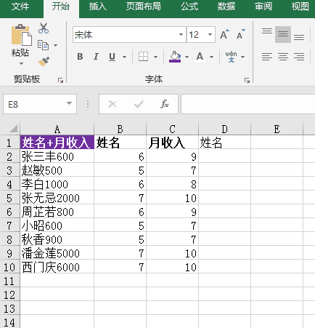The image size is (315, 328).
Task: Select header cell 月收入
Action: pos(172,143)
